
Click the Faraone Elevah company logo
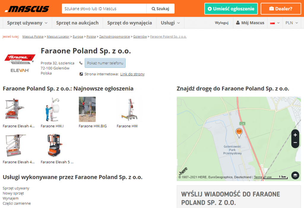click(x=20, y=63)
